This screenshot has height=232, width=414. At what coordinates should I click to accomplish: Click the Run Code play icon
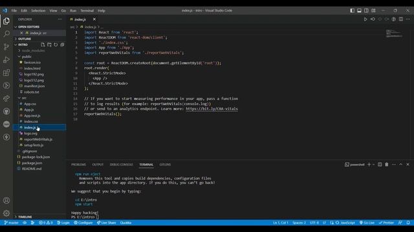[365, 19]
